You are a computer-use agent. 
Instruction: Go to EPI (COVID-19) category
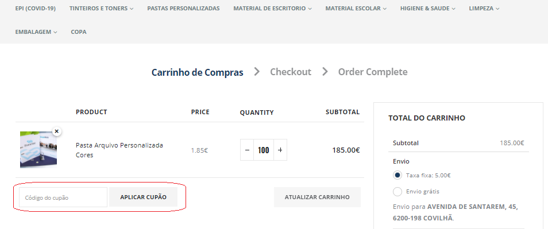pos(35,9)
